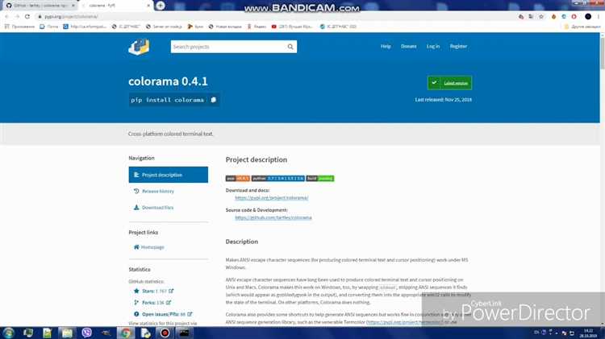The image size is (605, 339).
Task: Click the release history clock icon
Action: (136, 191)
